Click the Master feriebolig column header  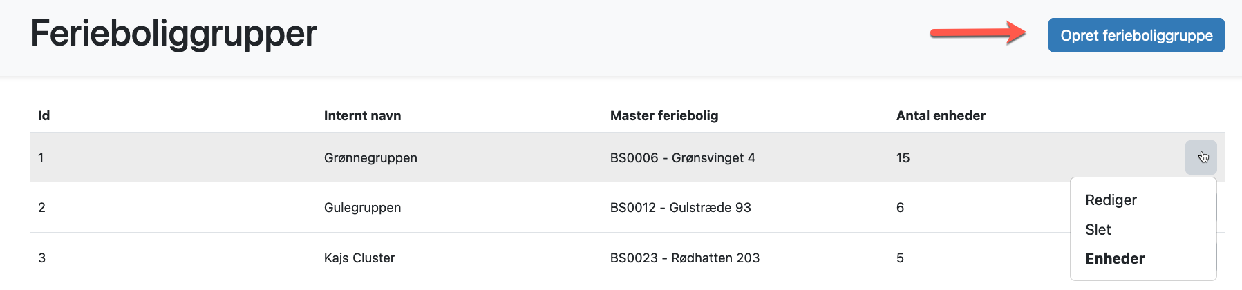pyautogui.click(x=664, y=115)
